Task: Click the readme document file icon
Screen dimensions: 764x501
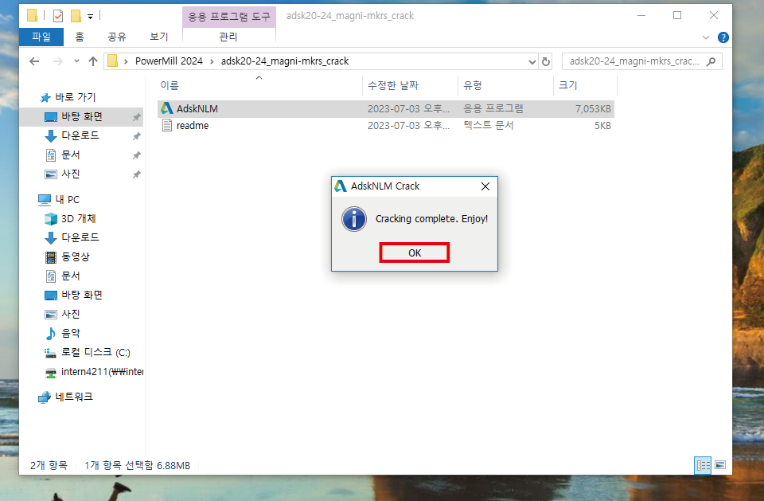Action: tap(166, 125)
